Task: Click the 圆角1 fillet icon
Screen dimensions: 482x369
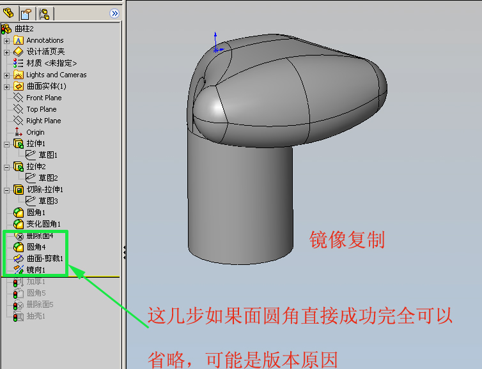Action: coord(19,213)
